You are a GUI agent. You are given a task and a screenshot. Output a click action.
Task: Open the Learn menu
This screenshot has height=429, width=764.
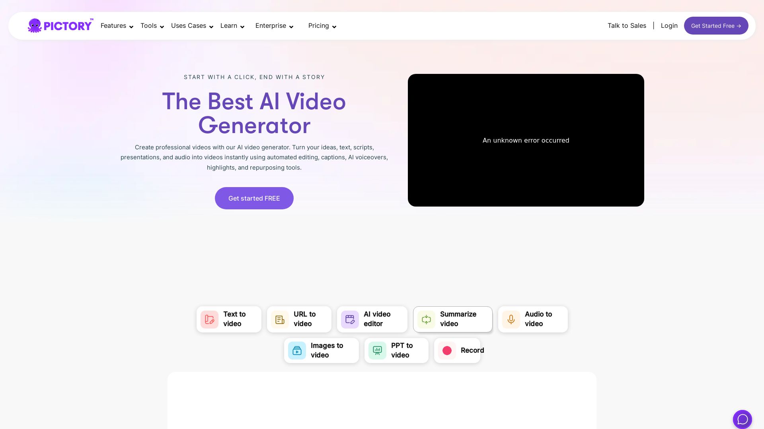(x=232, y=26)
